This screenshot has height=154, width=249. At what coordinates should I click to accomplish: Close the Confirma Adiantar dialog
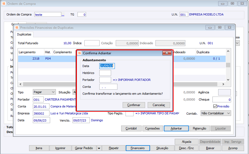point(167,53)
